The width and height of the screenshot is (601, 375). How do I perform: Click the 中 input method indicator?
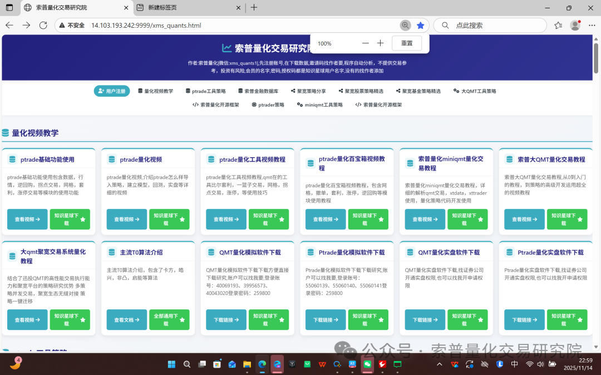click(514, 364)
